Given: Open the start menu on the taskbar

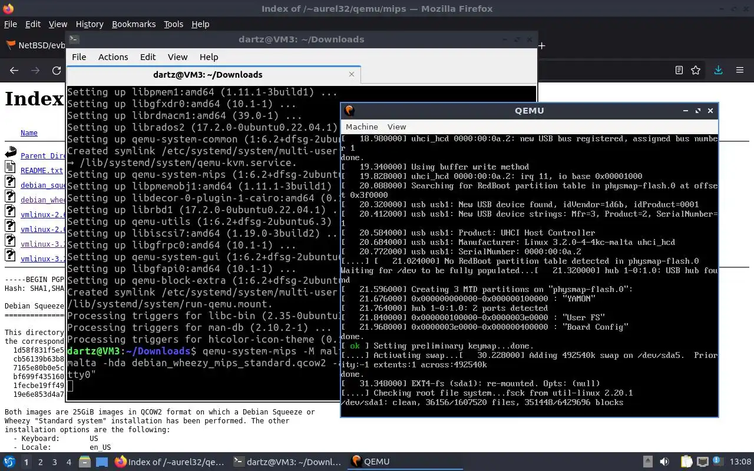Looking at the screenshot, I should [9, 462].
